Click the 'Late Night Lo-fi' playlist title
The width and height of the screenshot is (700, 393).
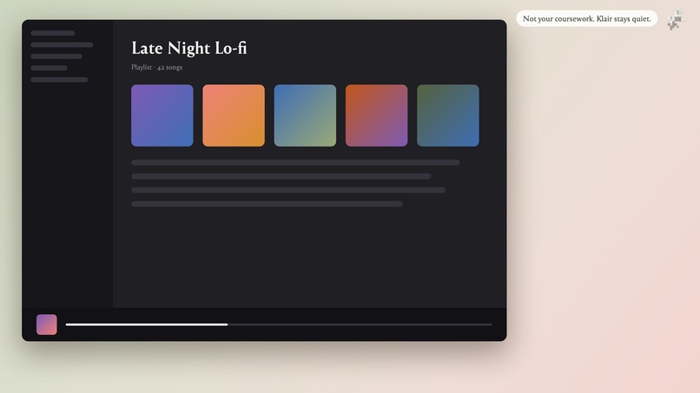point(188,49)
